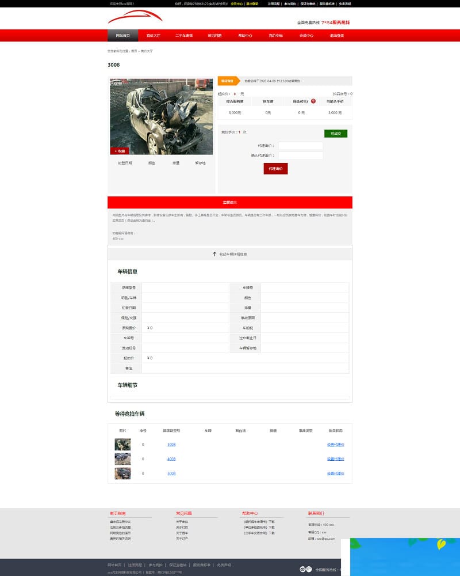The image size is (460, 576).
Task: Open 会员中心 in the red navigation bar
Action: coord(306,36)
